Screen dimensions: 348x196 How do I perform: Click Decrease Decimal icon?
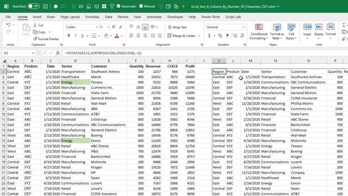click(242, 35)
